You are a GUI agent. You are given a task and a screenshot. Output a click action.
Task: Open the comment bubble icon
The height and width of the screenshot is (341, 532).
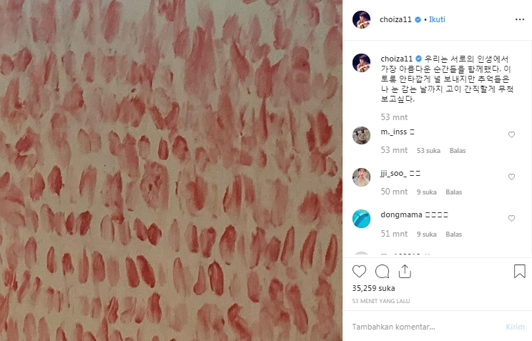[x=382, y=272]
